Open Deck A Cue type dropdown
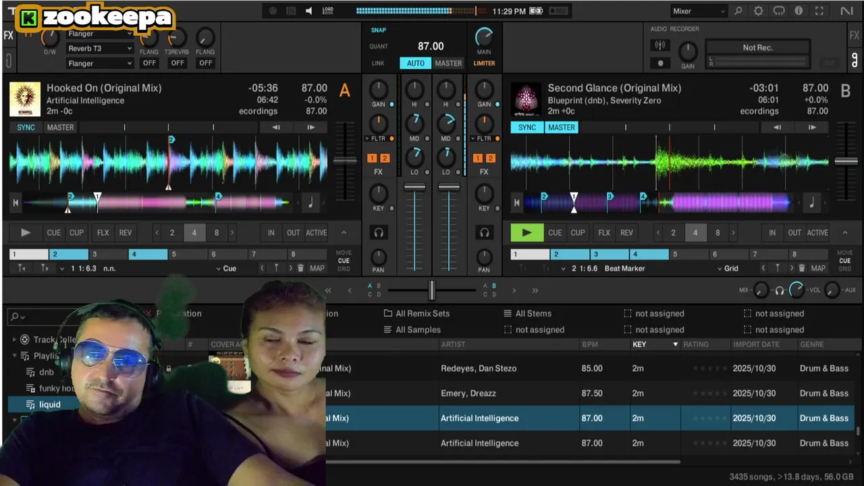 (226, 268)
